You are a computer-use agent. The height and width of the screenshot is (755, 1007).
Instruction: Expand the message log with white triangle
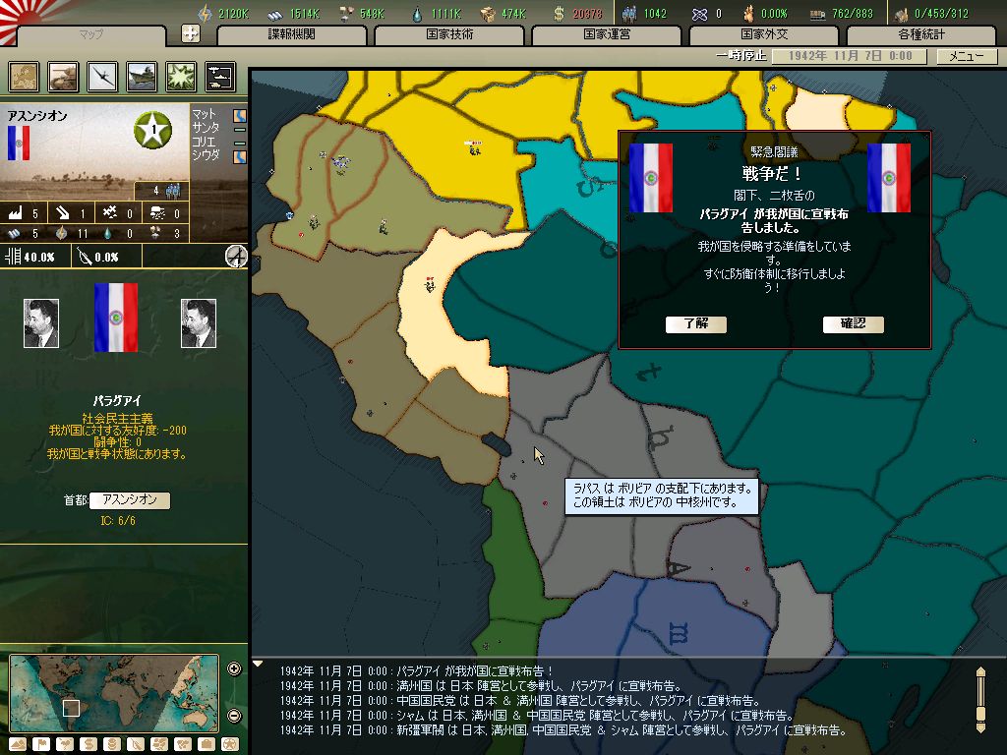point(259,664)
